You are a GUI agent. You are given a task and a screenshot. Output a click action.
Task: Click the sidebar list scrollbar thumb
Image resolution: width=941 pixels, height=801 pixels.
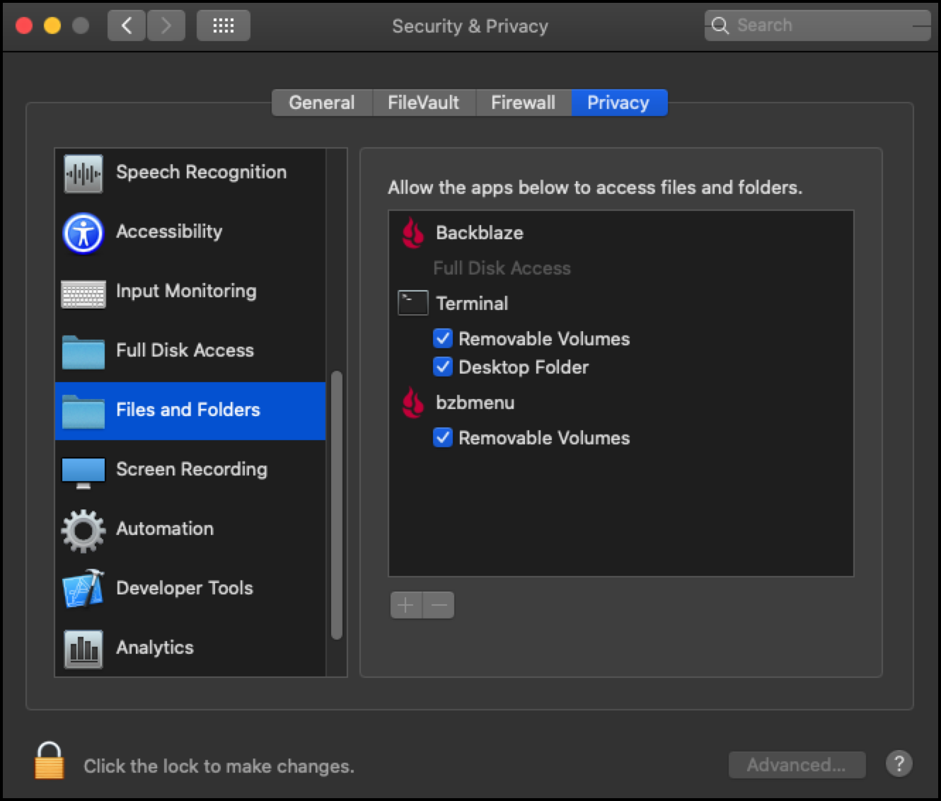pyautogui.click(x=337, y=505)
